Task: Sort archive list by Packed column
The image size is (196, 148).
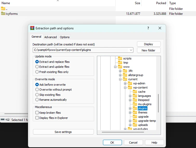Action: coord(154,3)
